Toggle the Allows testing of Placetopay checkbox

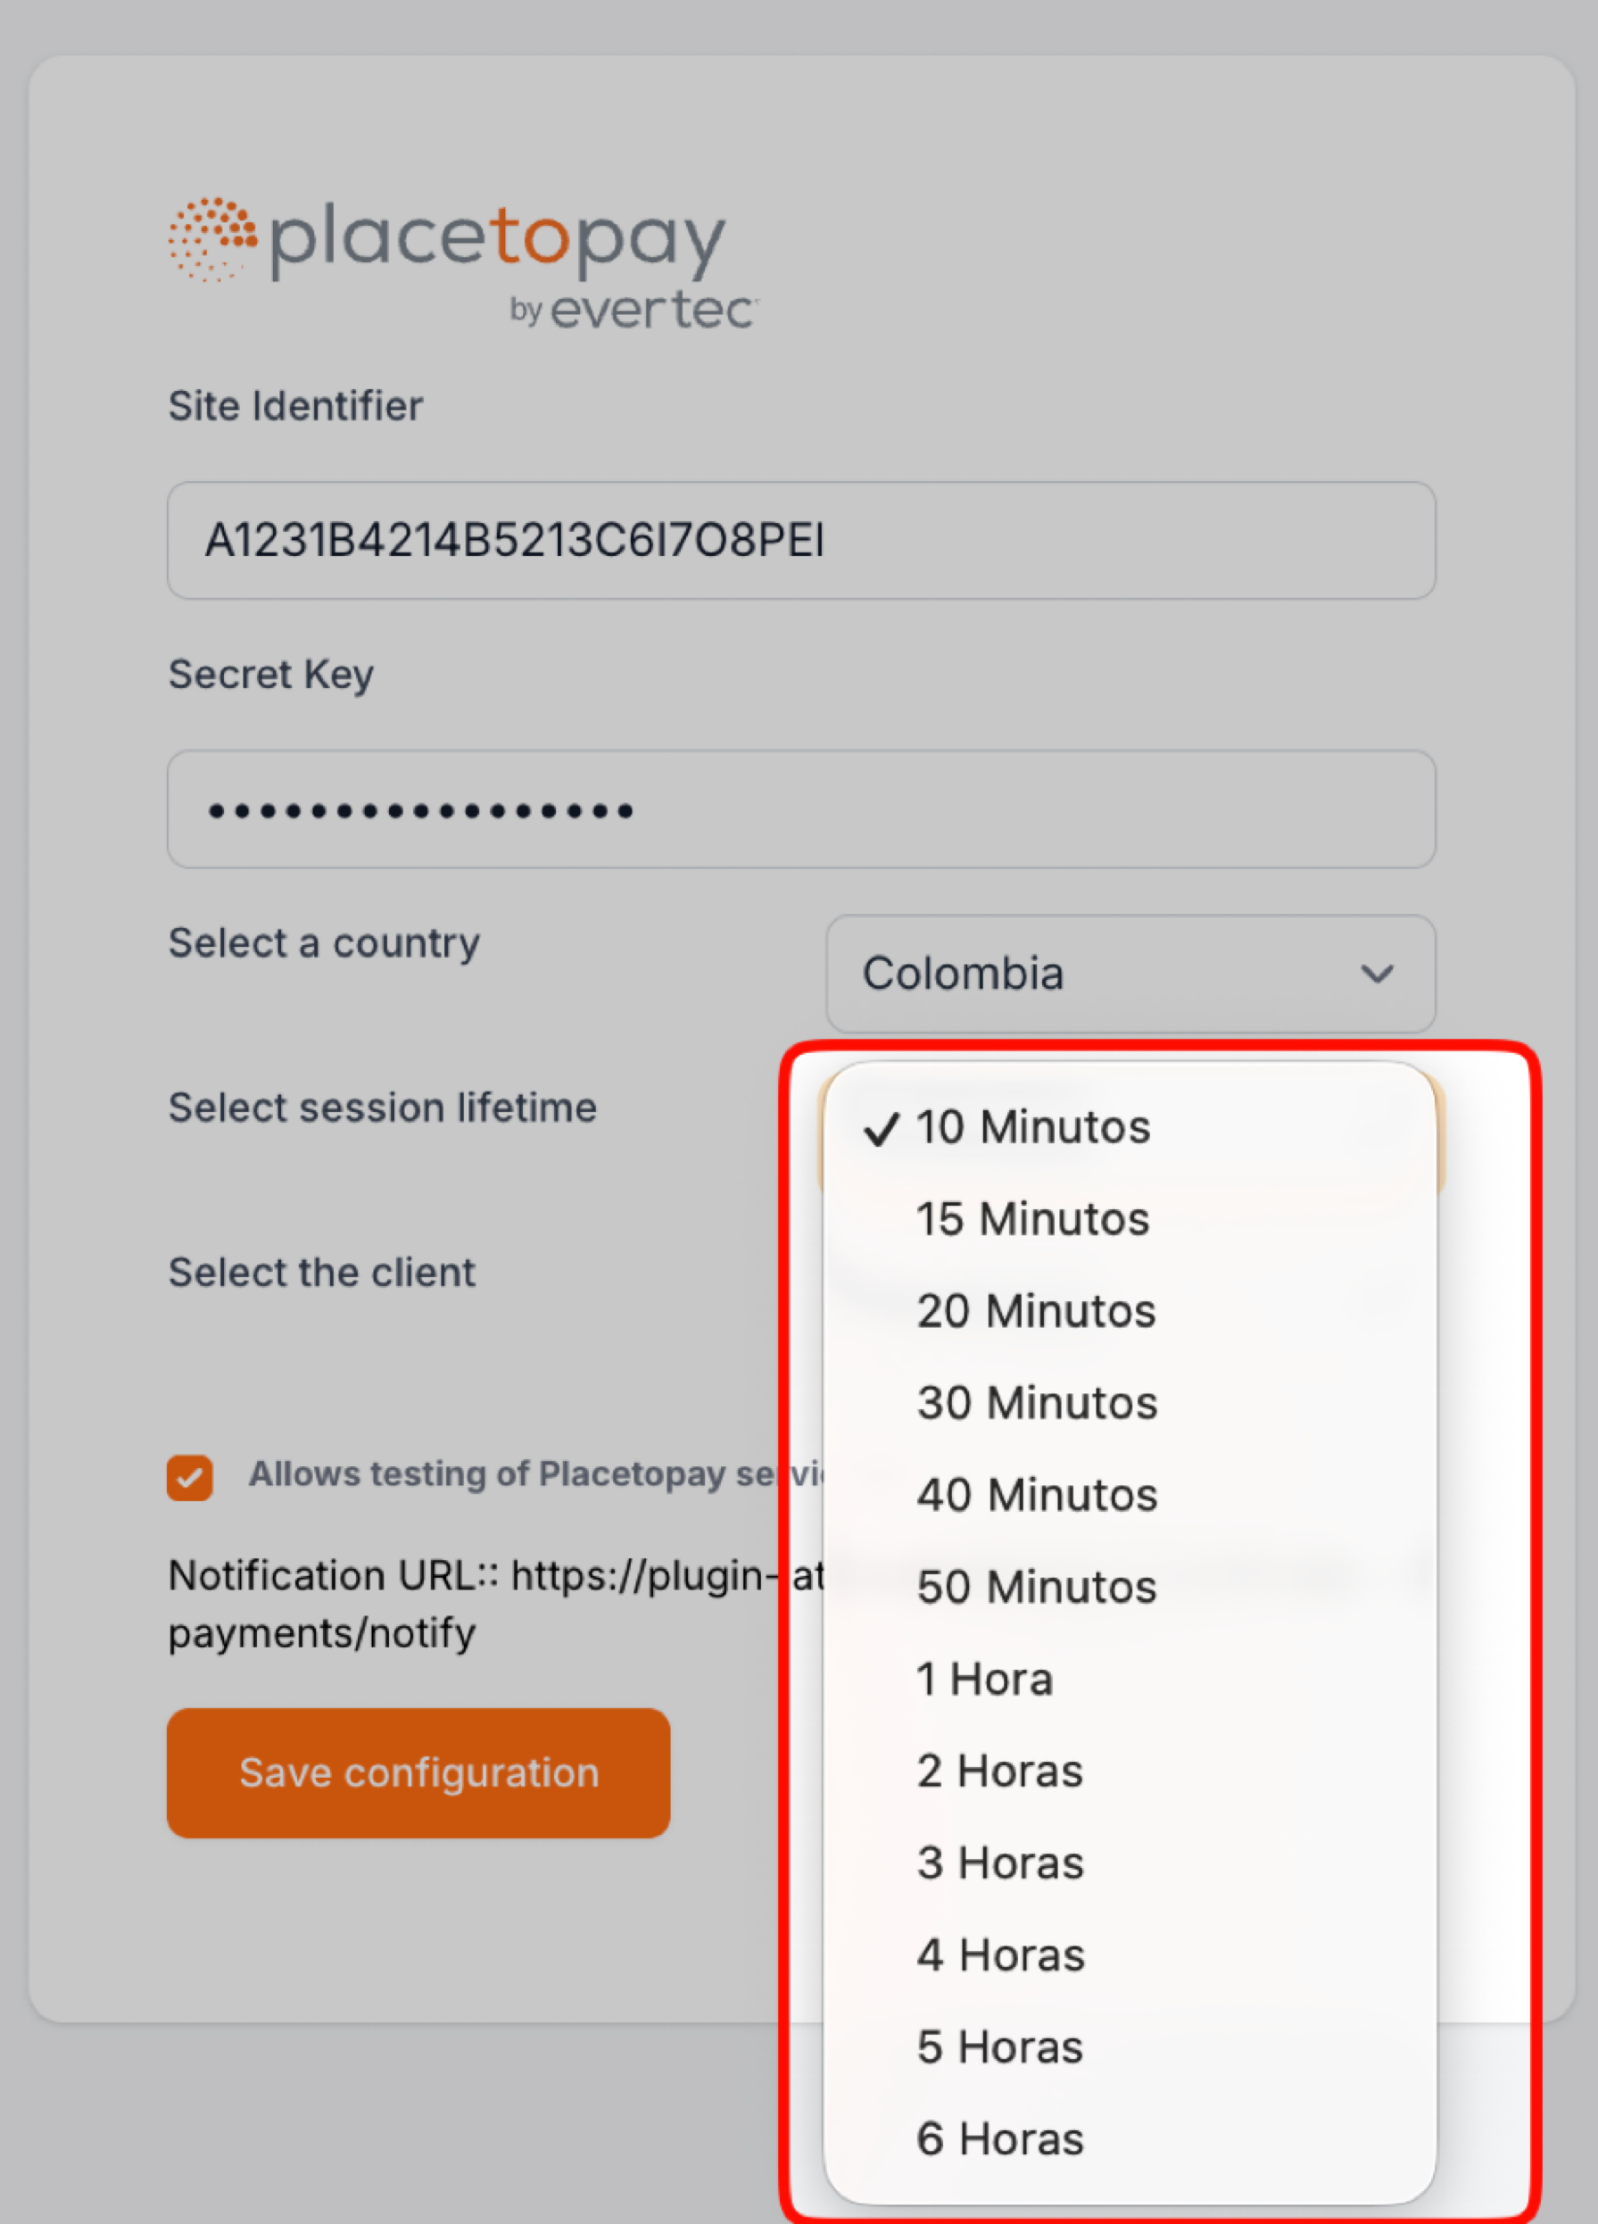click(190, 1477)
